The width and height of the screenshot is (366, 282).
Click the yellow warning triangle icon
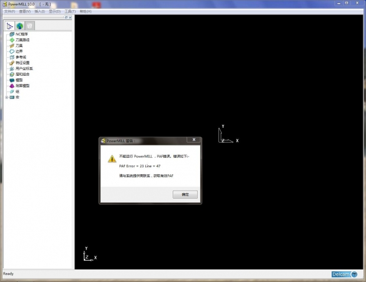[x=112, y=159]
